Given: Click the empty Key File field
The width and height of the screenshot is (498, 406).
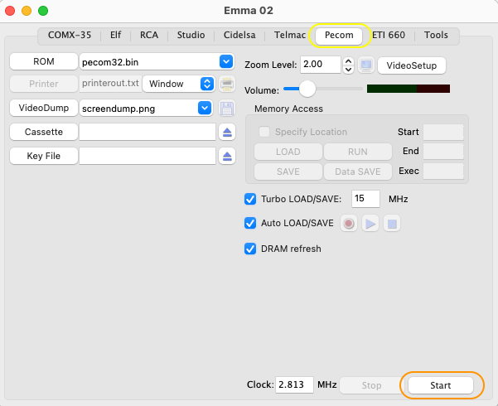Looking at the screenshot, I should point(147,156).
